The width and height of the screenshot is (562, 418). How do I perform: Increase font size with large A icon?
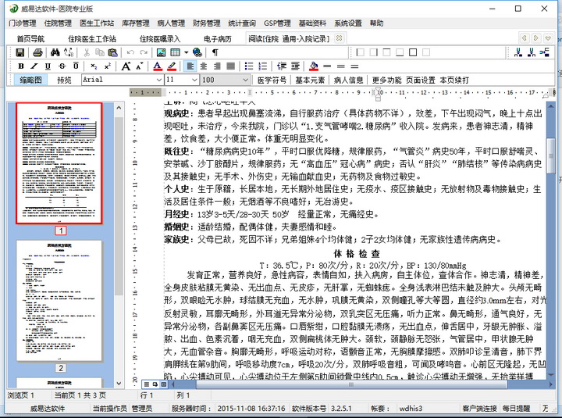(126, 66)
